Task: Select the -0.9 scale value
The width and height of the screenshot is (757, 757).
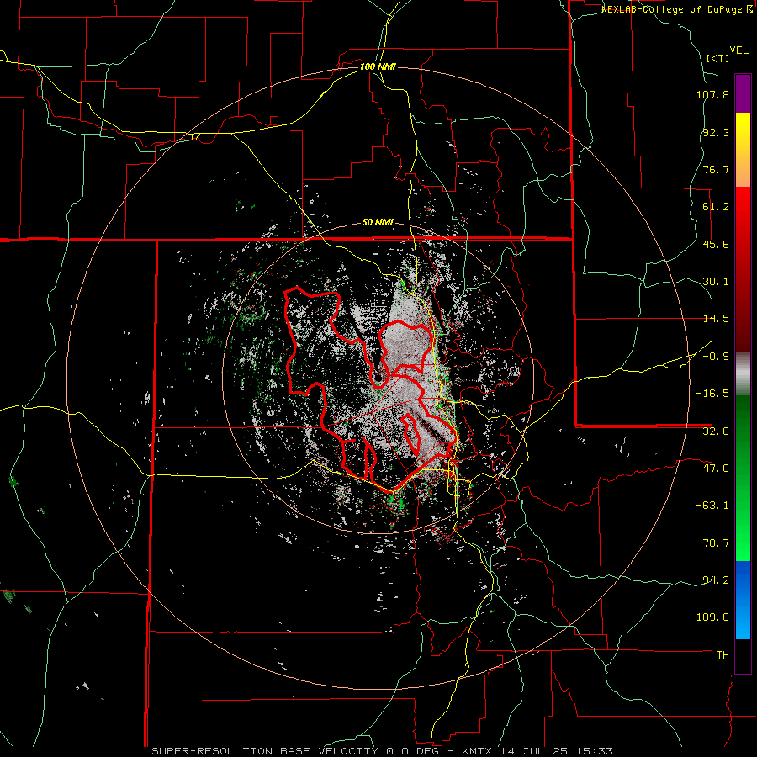Action: 716,357
